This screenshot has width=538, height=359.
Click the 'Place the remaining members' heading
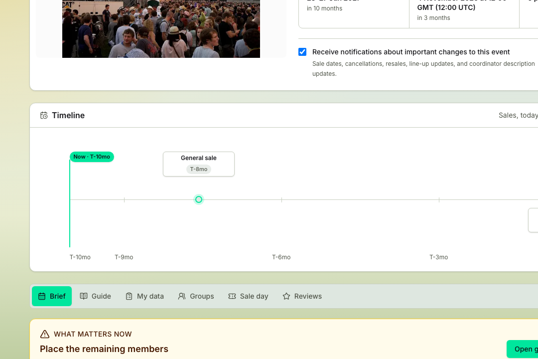(x=104, y=349)
